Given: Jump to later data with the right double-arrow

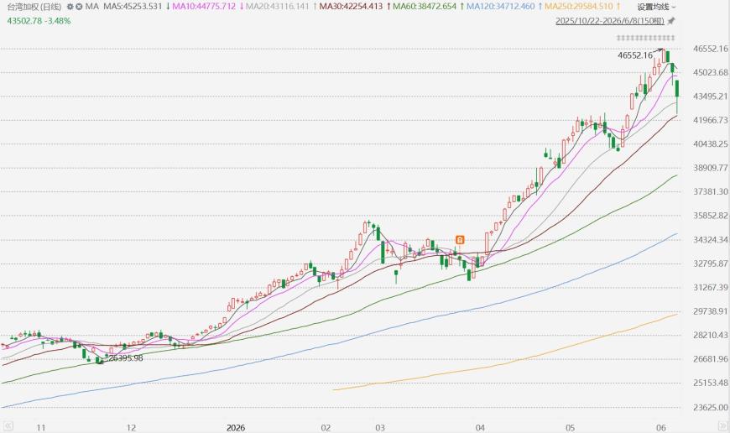Looking at the screenshot, I should coord(723,426).
